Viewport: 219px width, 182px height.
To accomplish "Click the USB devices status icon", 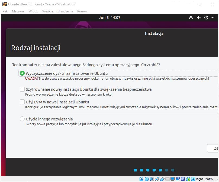I will (x=162, y=179).
